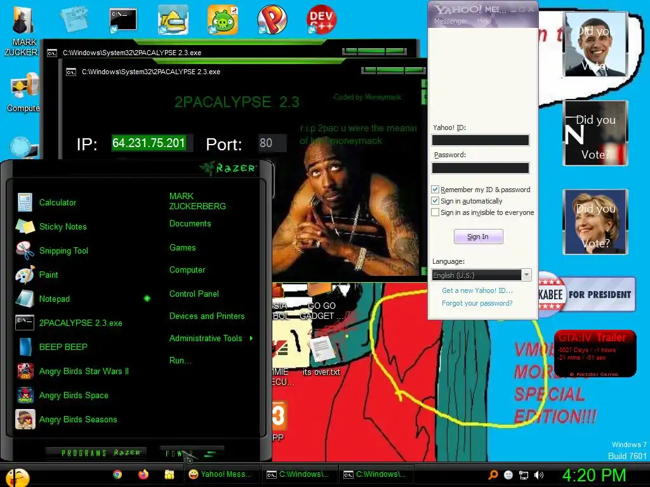The height and width of the screenshot is (487, 650).
Task: Click the Port field showing 80
Action: 272,143
